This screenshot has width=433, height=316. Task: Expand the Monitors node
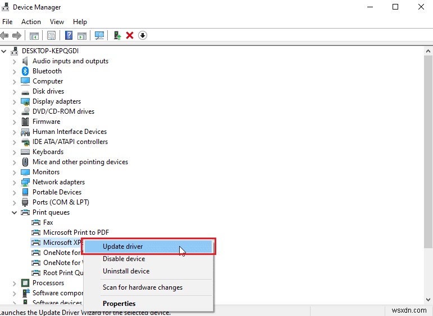point(15,172)
